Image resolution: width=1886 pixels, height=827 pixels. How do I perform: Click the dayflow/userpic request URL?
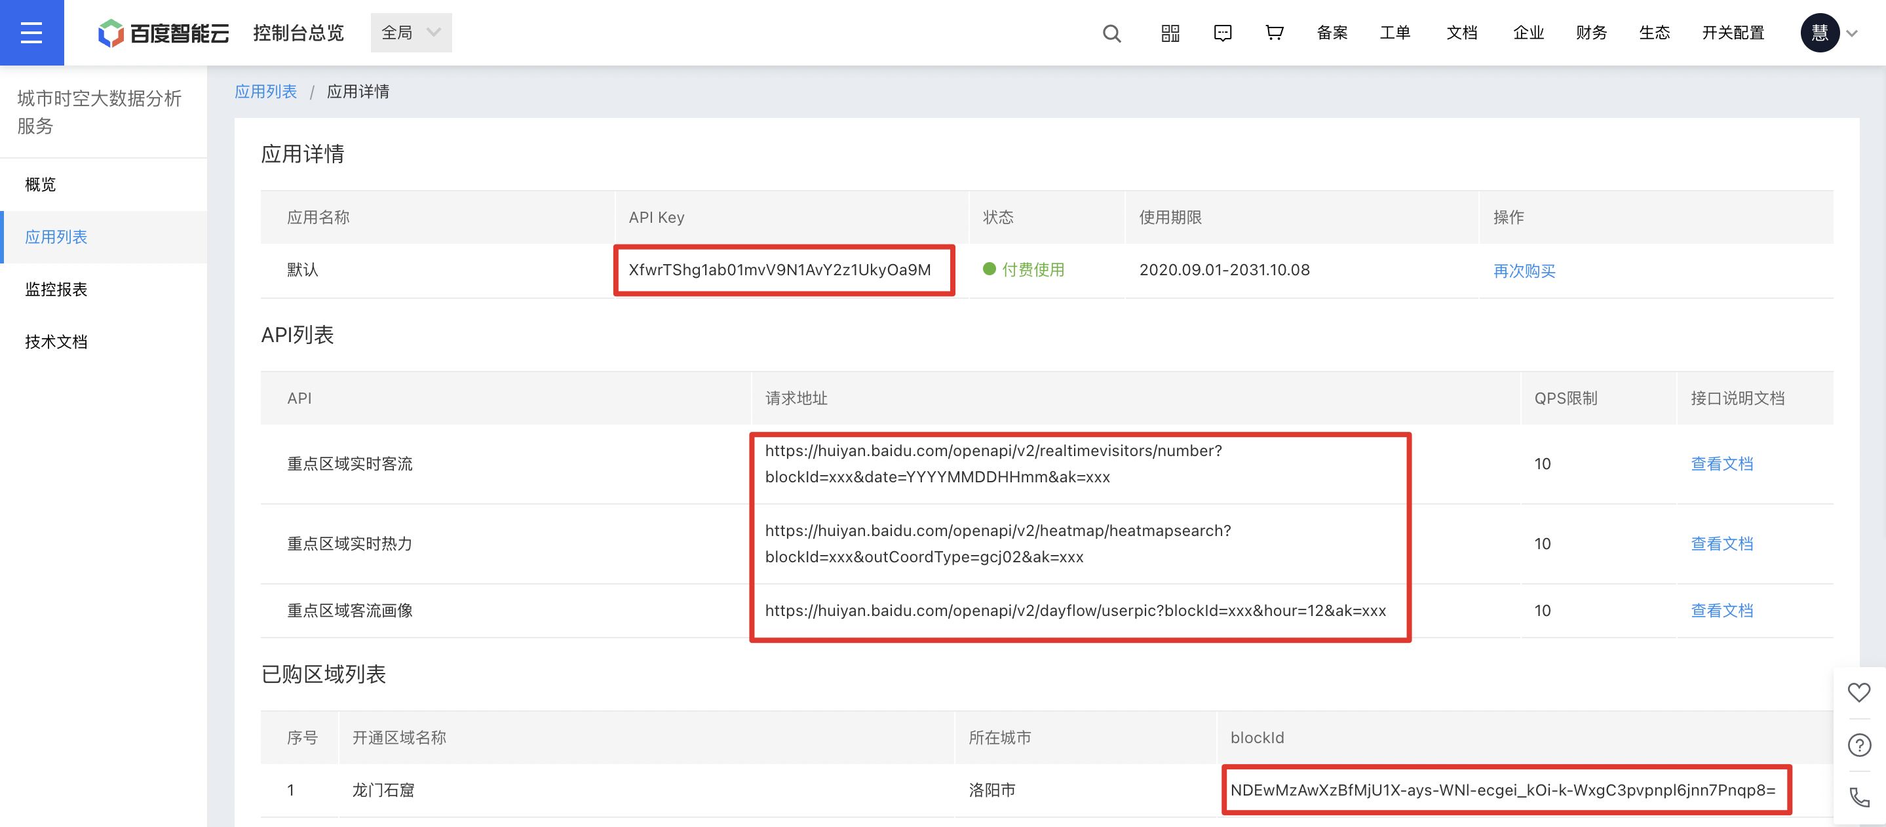(x=1075, y=610)
